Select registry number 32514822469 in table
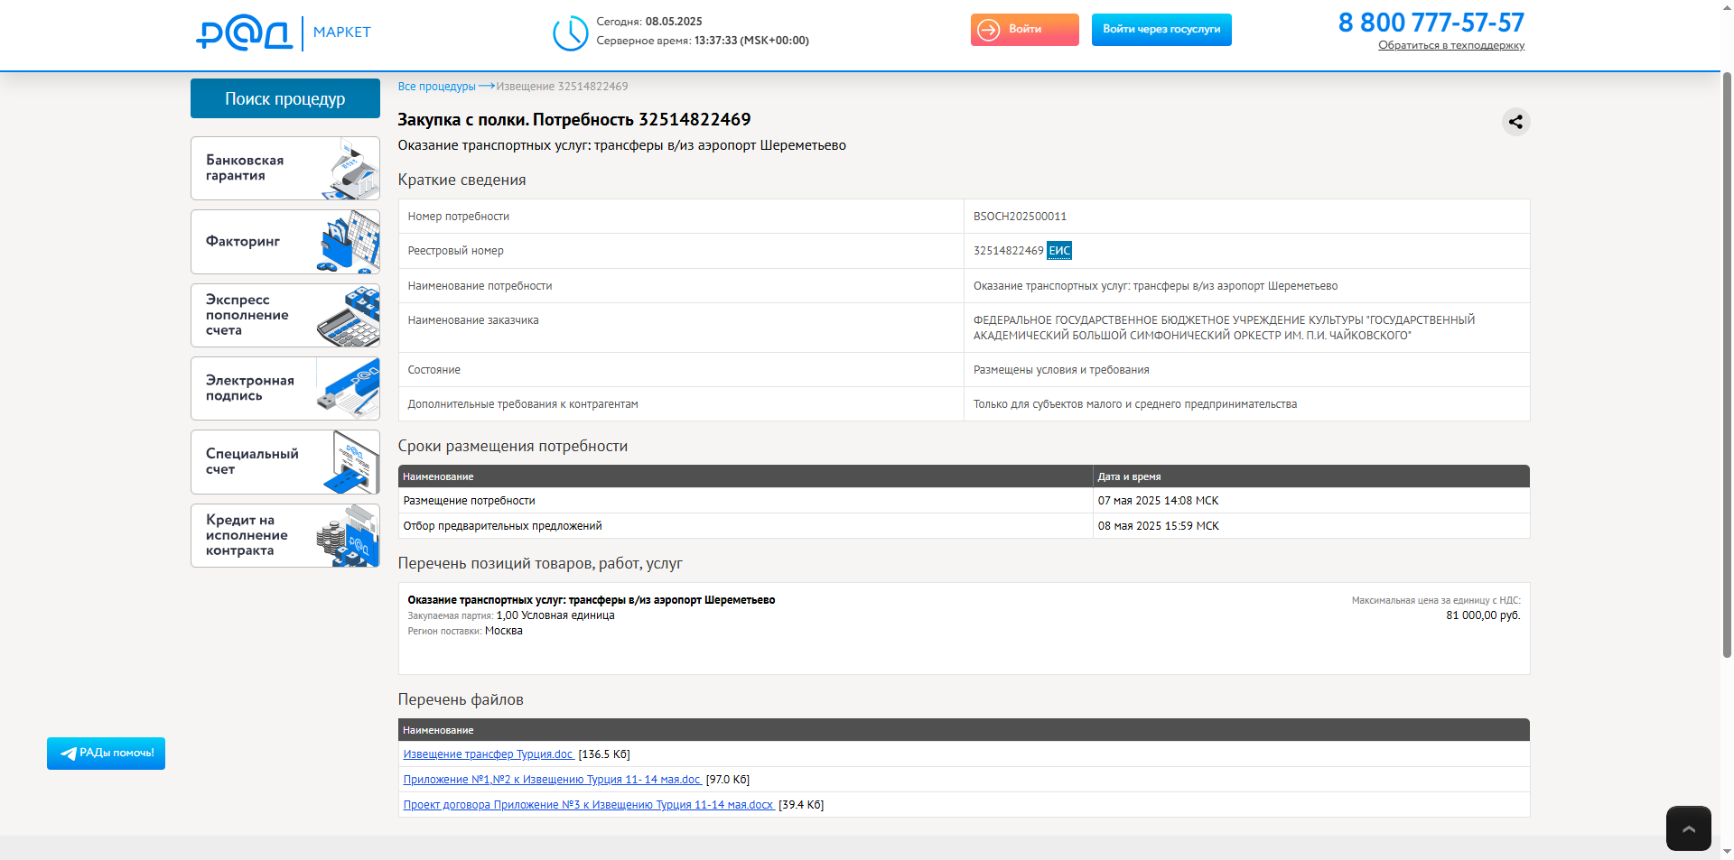Image resolution: width=1734 pixels, height=860 pixels. pos(1008,251)
